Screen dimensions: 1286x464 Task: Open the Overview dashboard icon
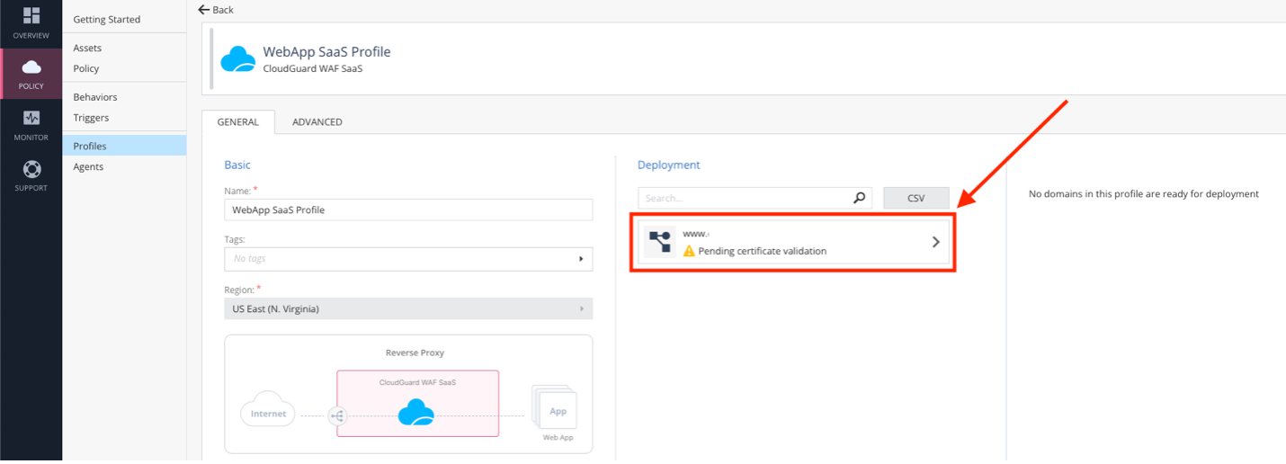coord(31,15)
